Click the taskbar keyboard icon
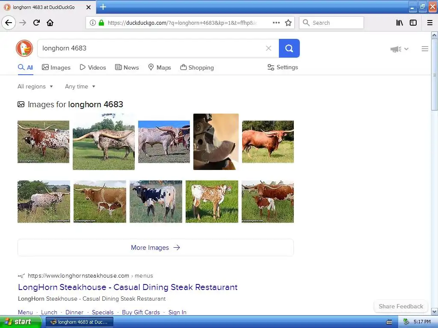Screen dimensions: 438x328 [389, 322]
